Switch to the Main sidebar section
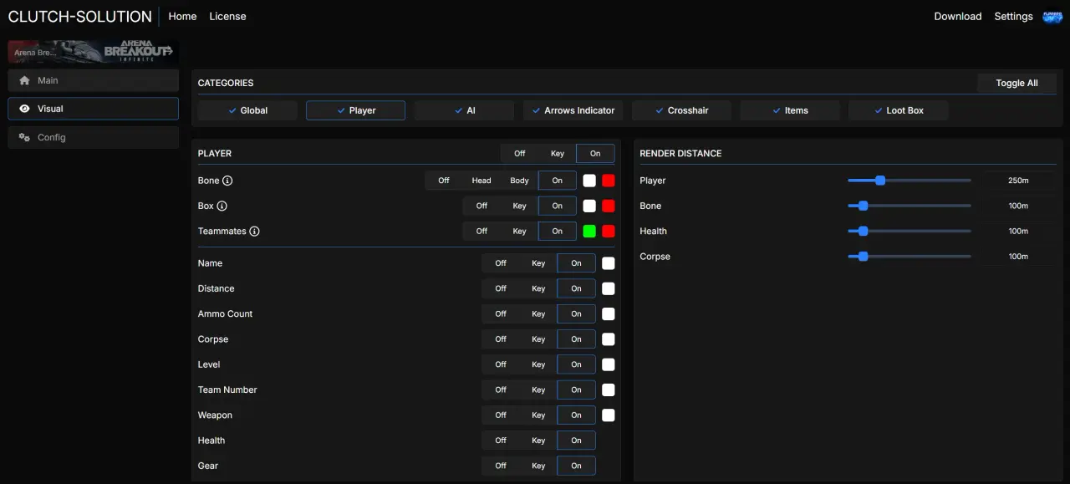 tap(93, 80)
